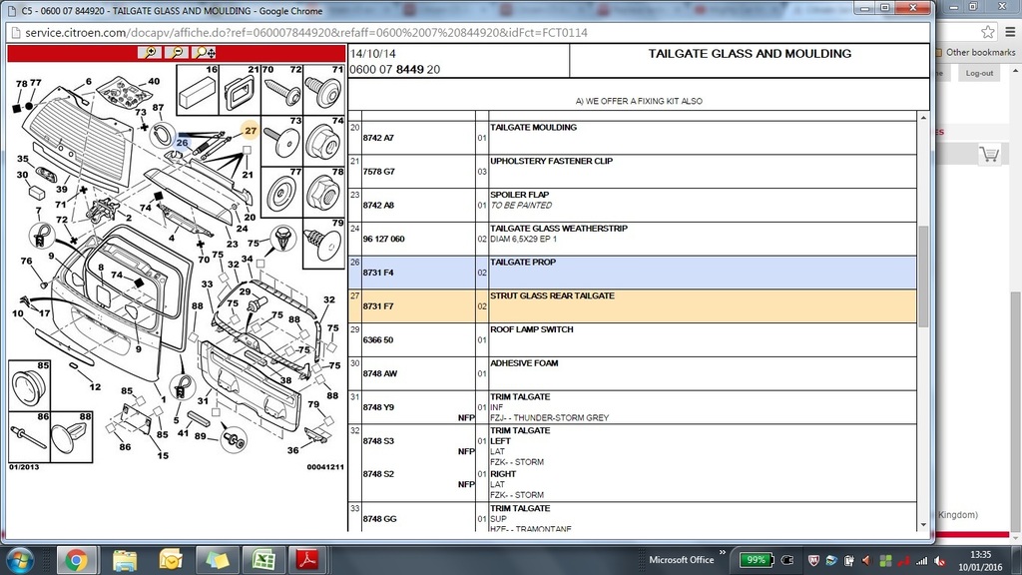Screen dimensions: 1022x575
Task: Click the green squares tray icon
Action: click(885, 560)
